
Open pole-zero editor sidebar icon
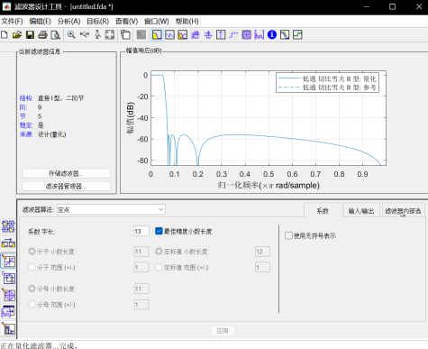click(8, 295)
